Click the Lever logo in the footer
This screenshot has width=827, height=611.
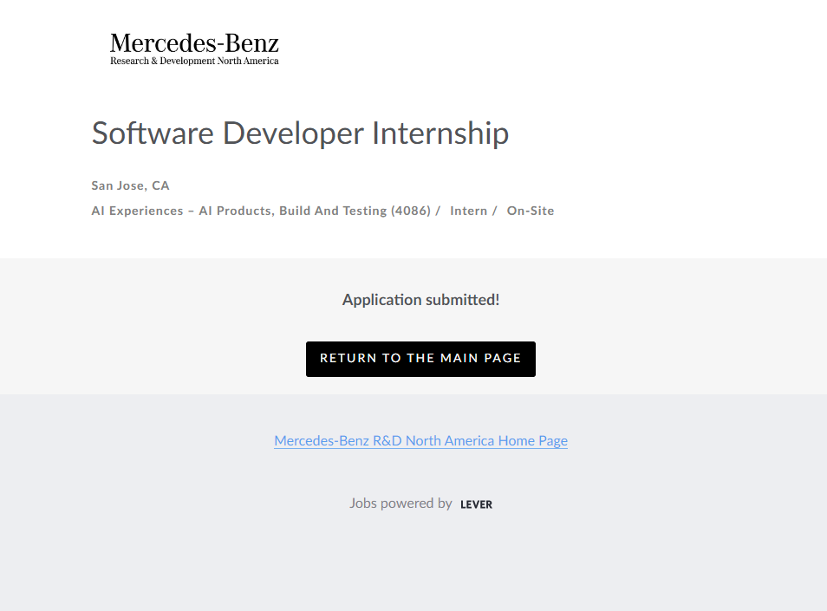tap(476, 504)
